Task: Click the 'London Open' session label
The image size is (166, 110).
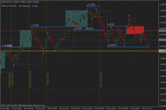Action: point(12,79)
